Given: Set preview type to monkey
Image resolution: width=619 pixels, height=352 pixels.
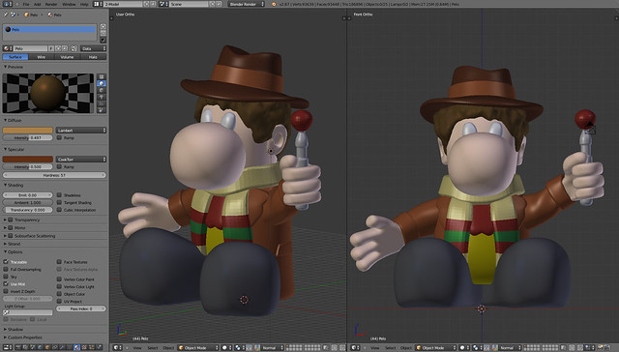Looking at the screenshot, I should [x=102, y=97].
